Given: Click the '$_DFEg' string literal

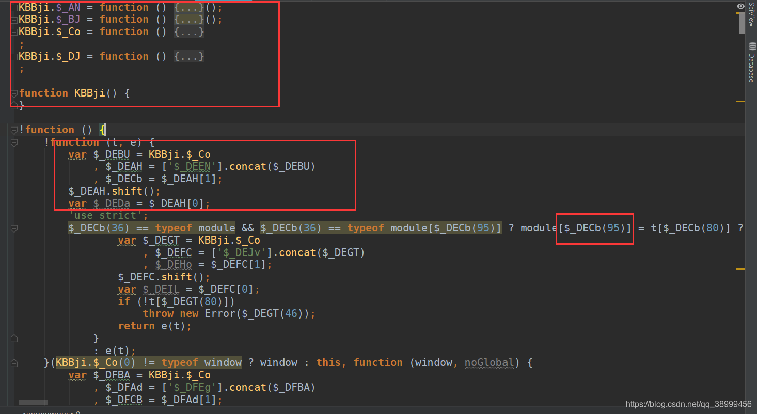Looking at the screenshot, I should point(192,388).
